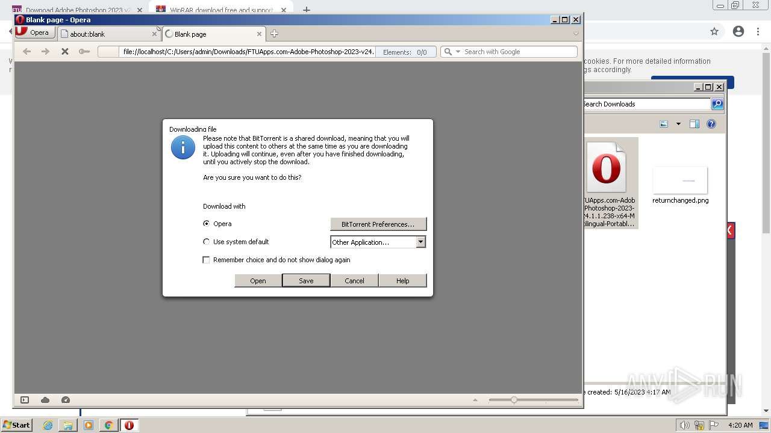
Task: Open the Chrome profile avatar
Action: (x=738, y=31)
